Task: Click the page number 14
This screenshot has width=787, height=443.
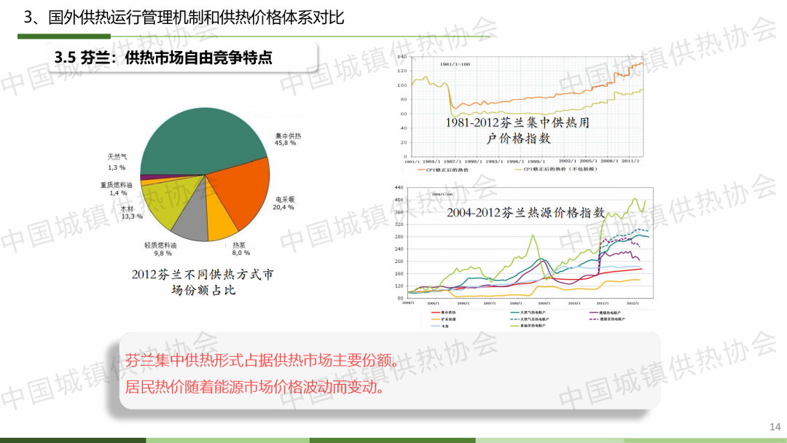Action: pyautogui.click(x=775, y=426)
